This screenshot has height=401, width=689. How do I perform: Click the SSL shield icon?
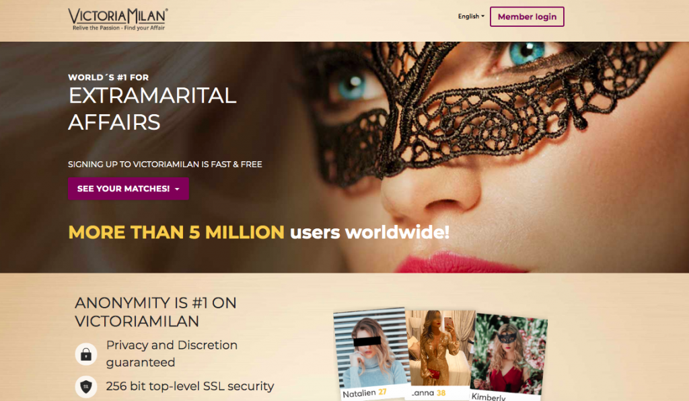pos(86,386)
